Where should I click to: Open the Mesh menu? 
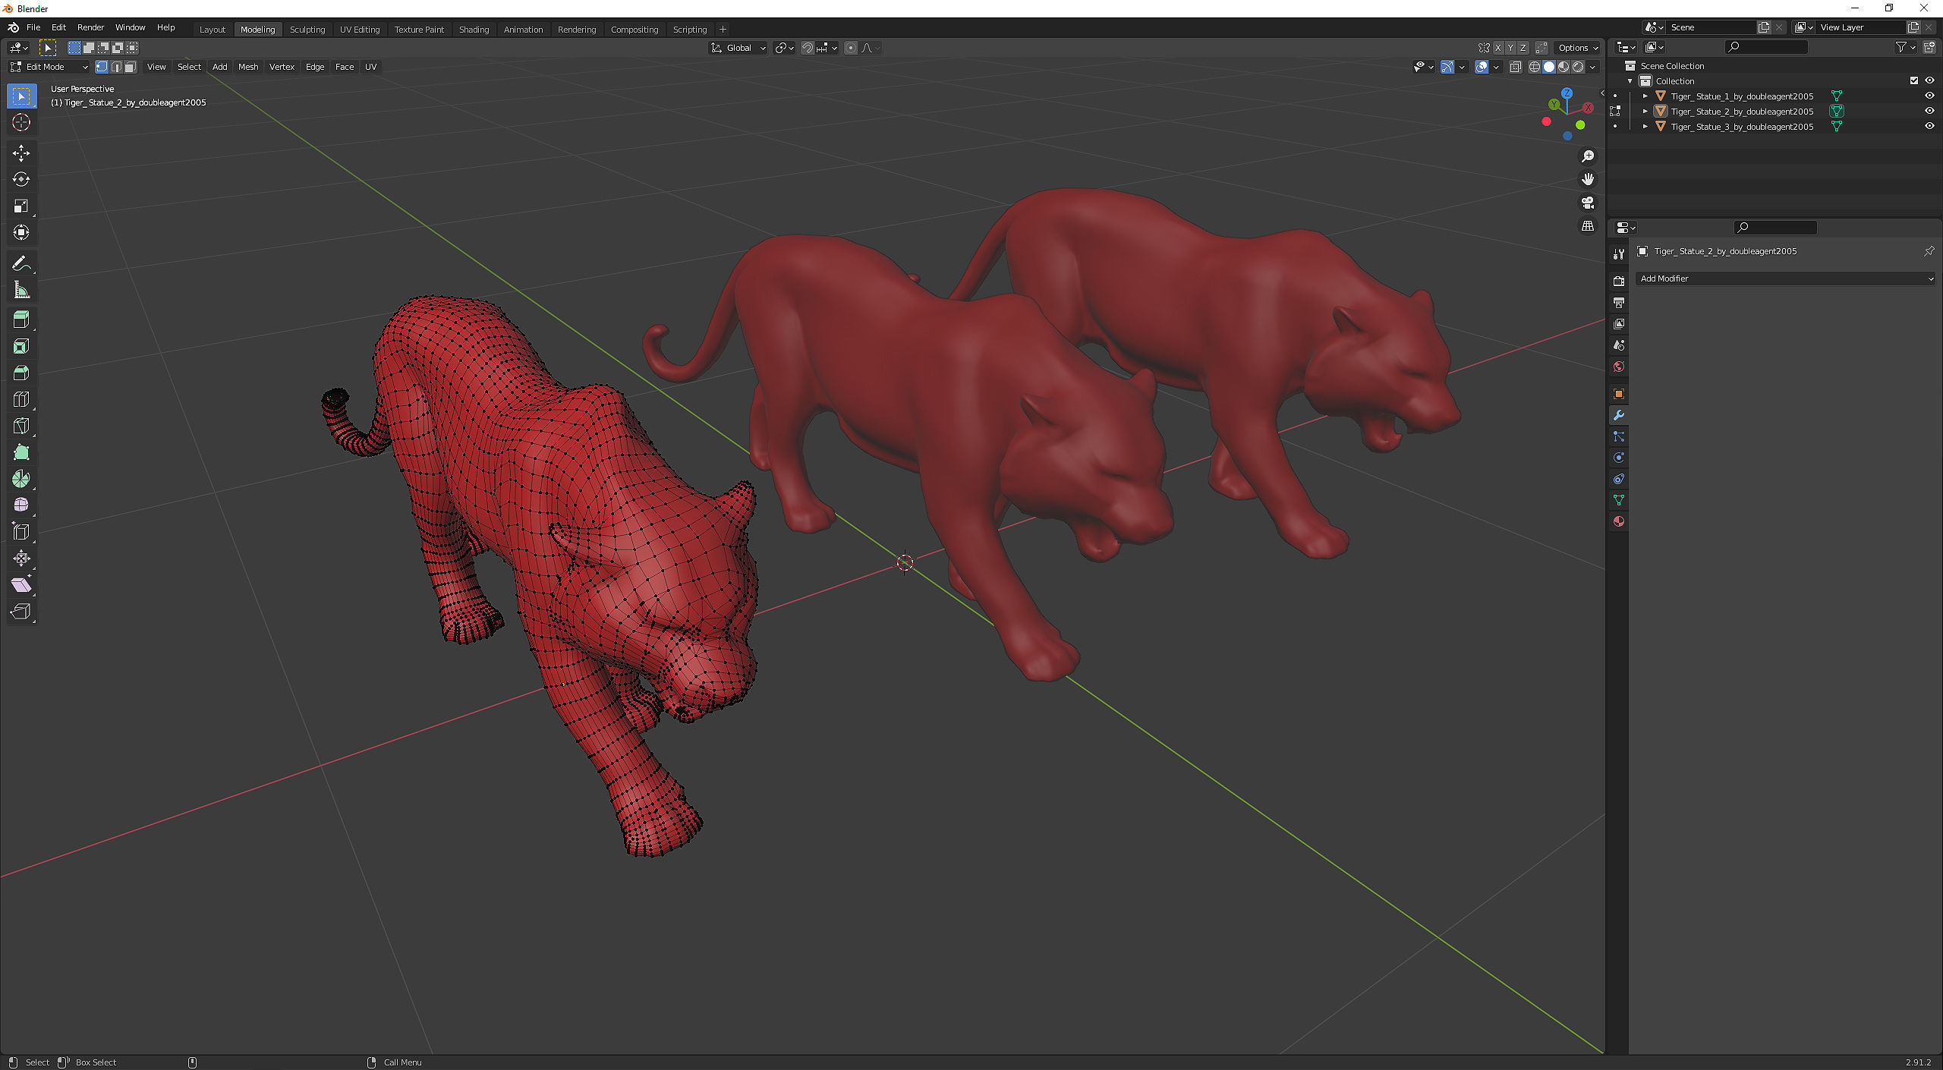tap(248, 67)
